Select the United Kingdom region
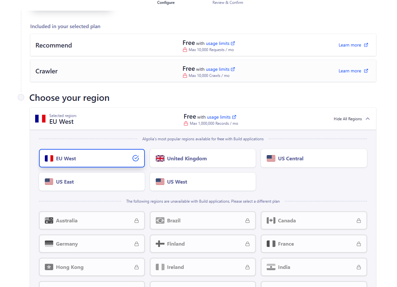397x287 pixels. click(x=203, y=158)
